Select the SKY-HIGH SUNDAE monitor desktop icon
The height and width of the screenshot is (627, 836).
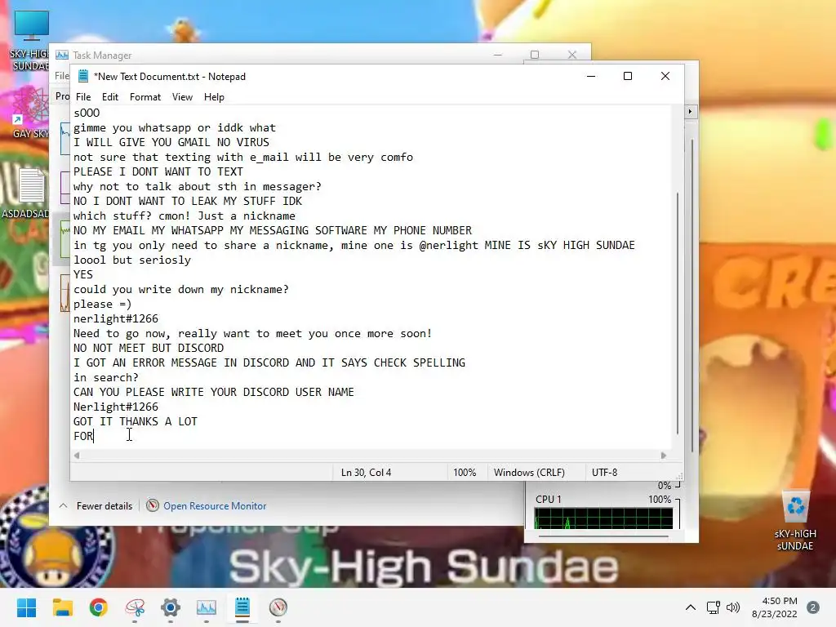(30, 41)
